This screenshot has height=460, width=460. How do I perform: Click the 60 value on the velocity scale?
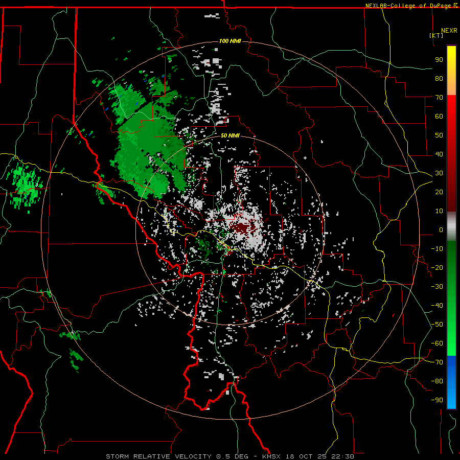coord(439,116)
